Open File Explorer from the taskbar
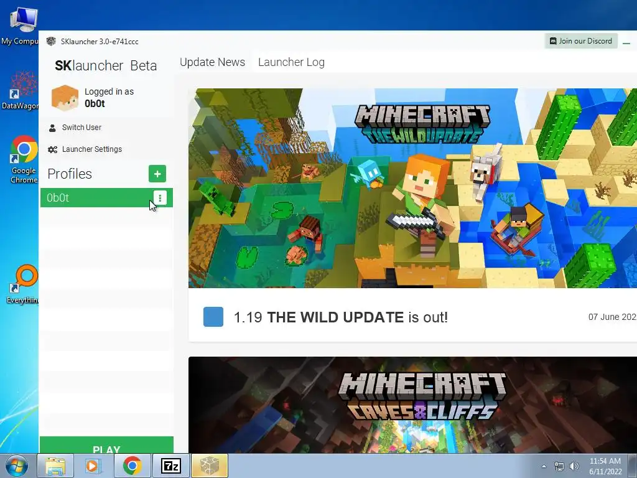The width and height of the screenshot is (637, 478). [55, 466]
